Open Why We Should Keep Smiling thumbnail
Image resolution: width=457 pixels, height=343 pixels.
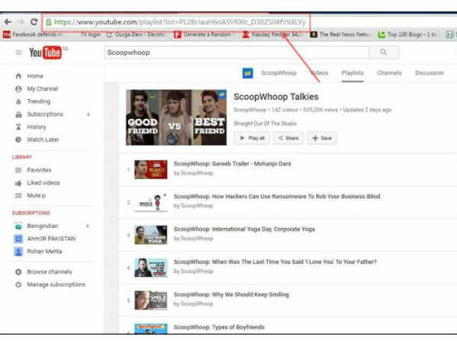coord(151,300)
